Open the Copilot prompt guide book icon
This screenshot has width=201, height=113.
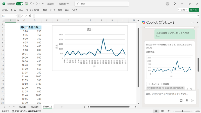[181, 100]
